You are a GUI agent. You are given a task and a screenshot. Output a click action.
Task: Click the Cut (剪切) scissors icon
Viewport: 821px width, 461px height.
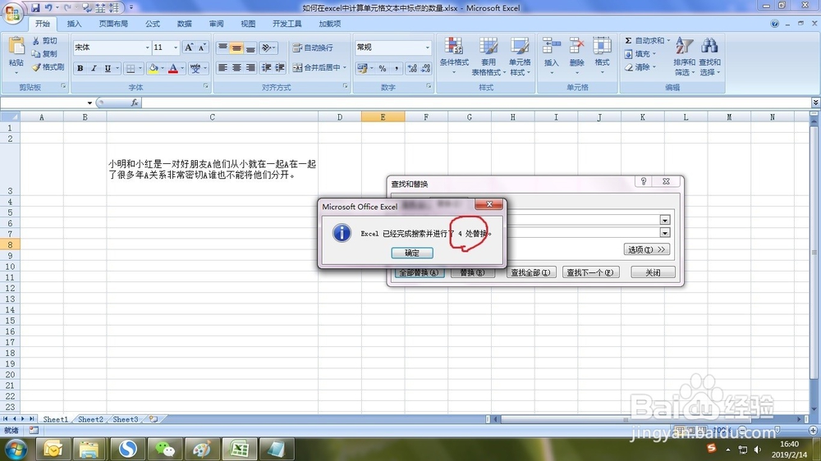point(36,41)
